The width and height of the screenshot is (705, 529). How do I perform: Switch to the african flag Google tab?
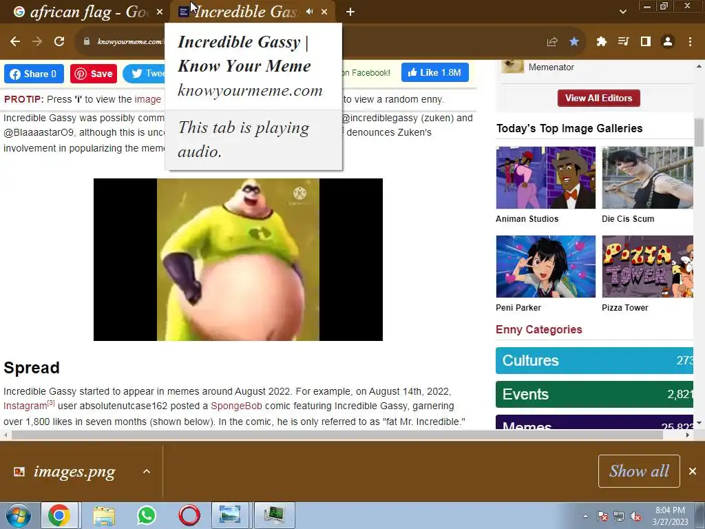click(x=87, y=12)
